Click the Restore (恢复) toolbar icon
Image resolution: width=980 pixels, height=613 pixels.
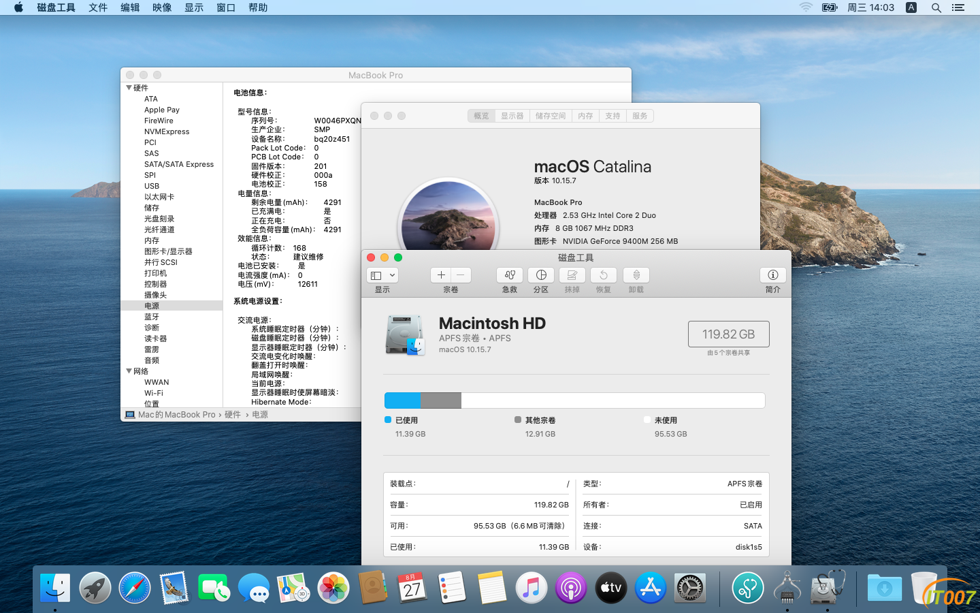[x=604, y=274]
